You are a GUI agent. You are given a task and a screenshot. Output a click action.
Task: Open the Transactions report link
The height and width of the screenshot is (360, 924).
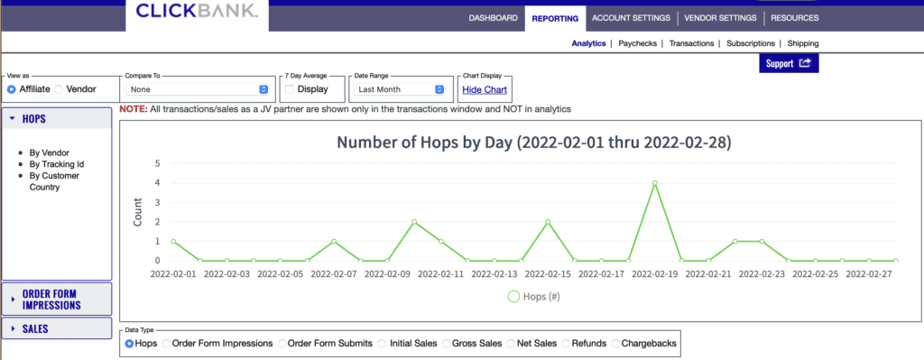coord(691,43)
